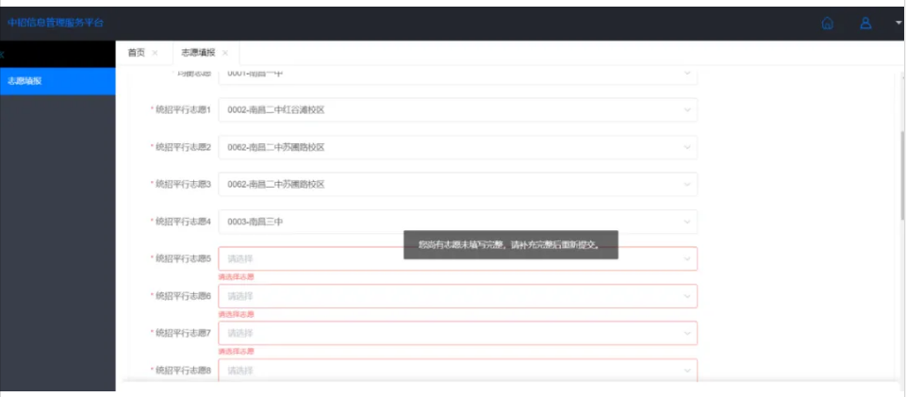Screen dimensions: 906x397
Task: Close the 志愿填报 tab
Action: 225,53
